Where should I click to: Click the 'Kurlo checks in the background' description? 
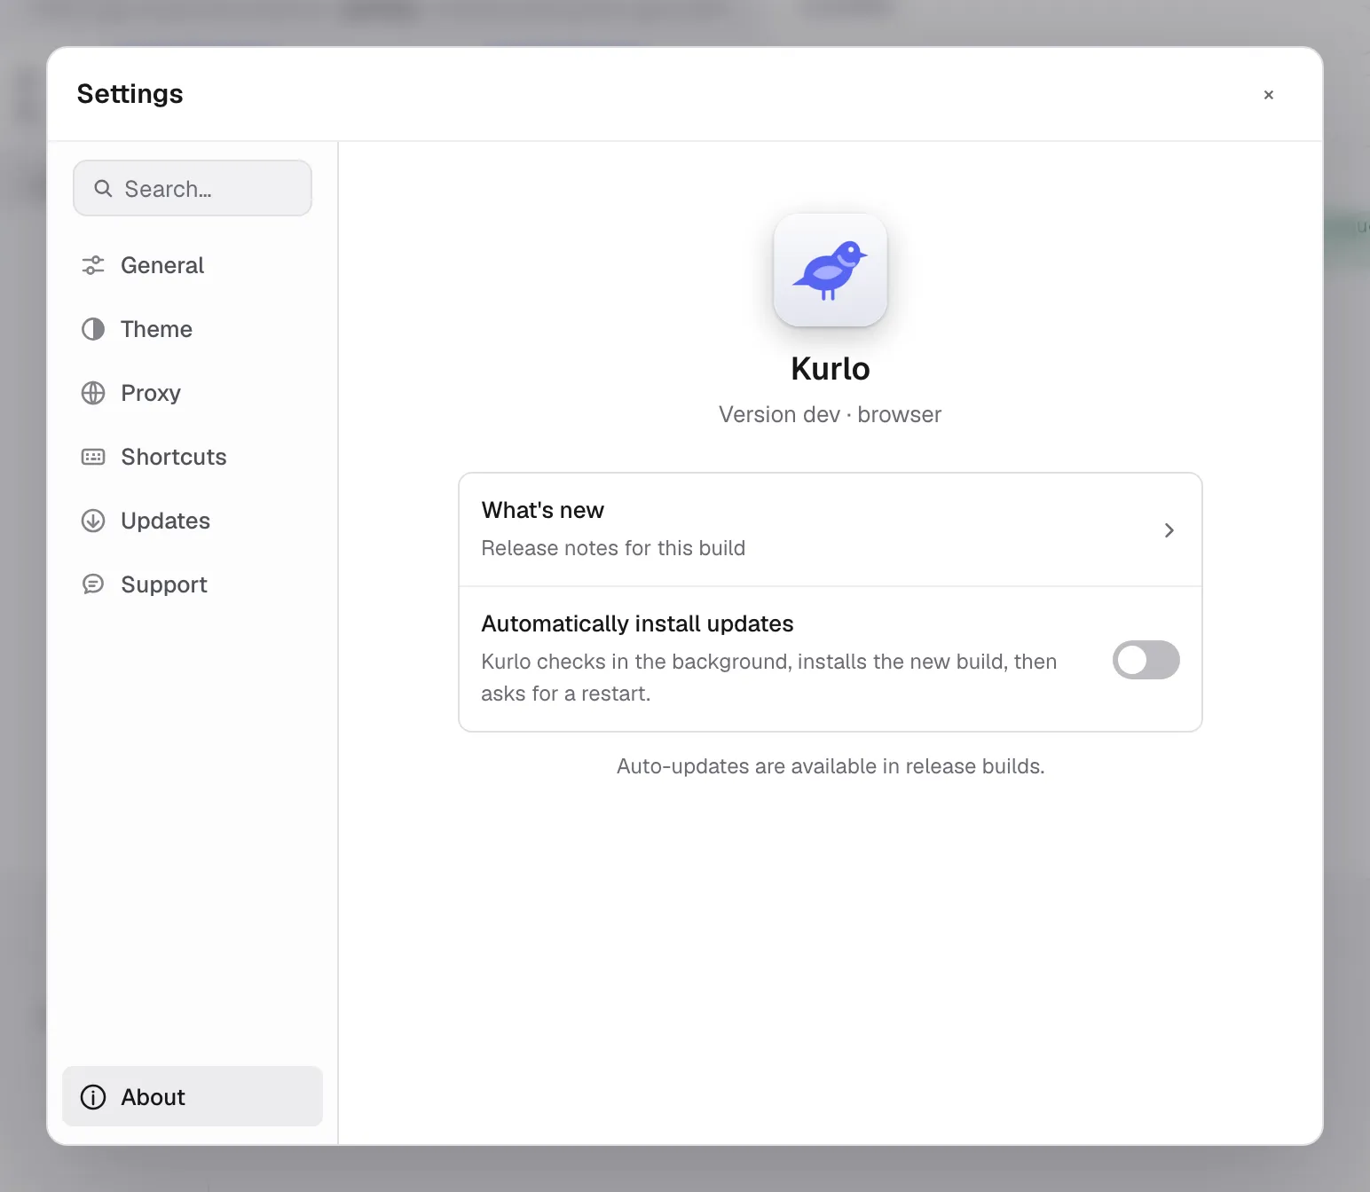pyautogui.click(x=769, y=678)
